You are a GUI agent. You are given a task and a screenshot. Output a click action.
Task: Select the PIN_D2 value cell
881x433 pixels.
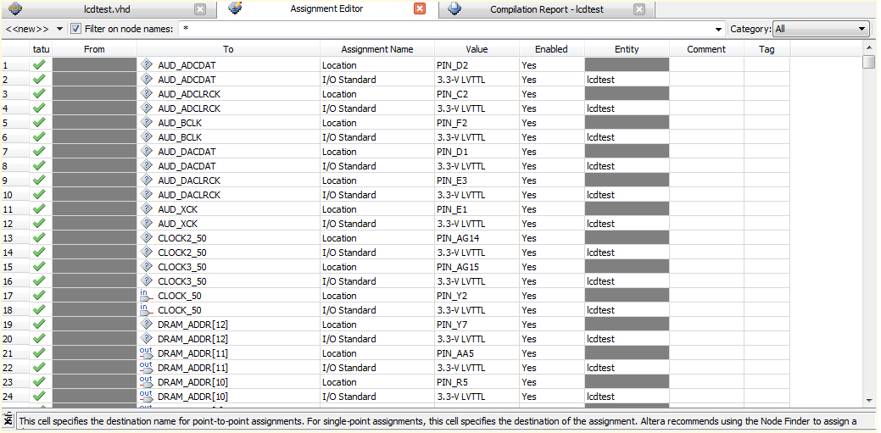click(477, 65)
